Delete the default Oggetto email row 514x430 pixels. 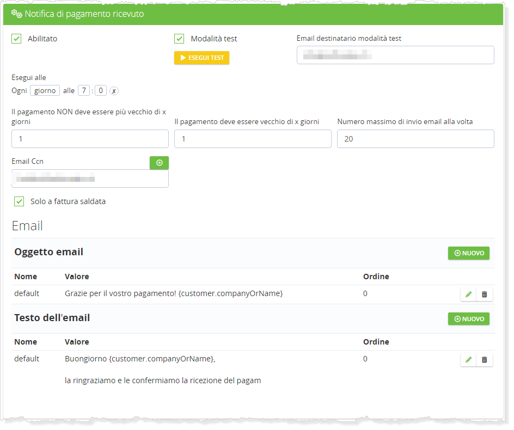click(485, 294)
